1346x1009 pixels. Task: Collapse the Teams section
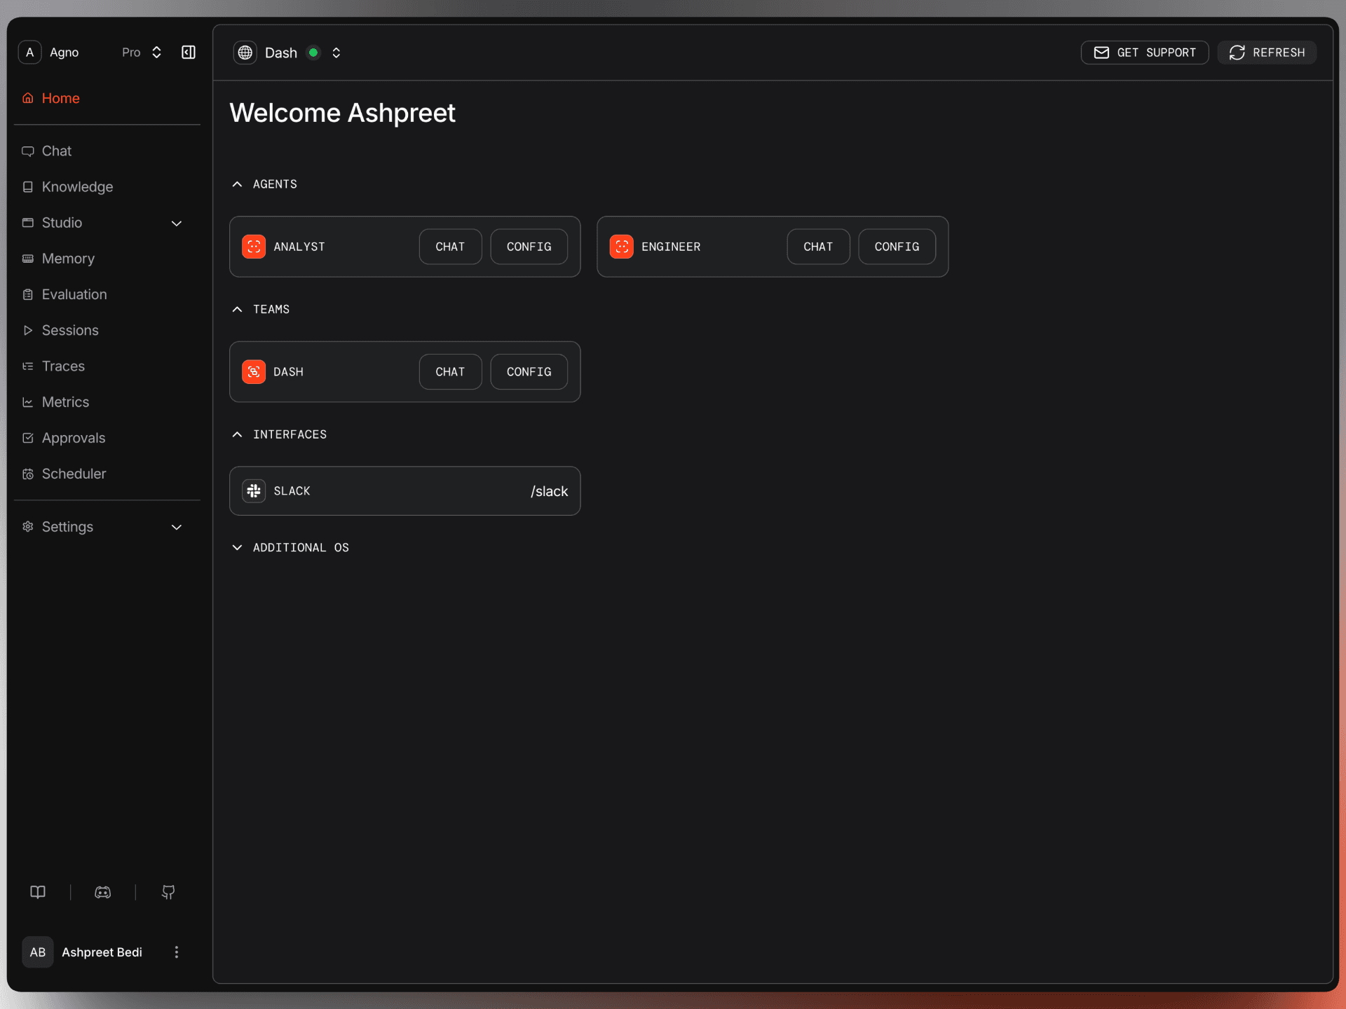click(238, 309)
